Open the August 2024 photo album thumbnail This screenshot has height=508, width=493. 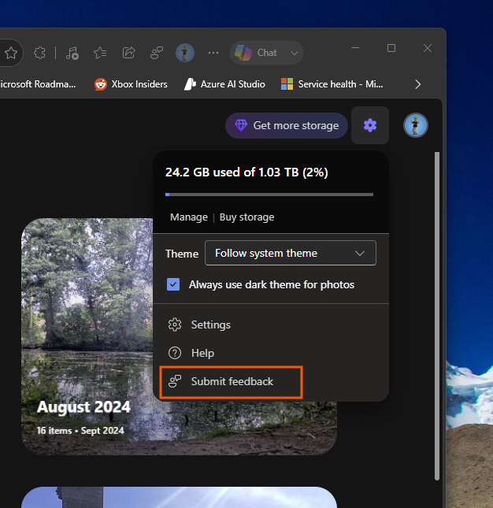[87, 337]
